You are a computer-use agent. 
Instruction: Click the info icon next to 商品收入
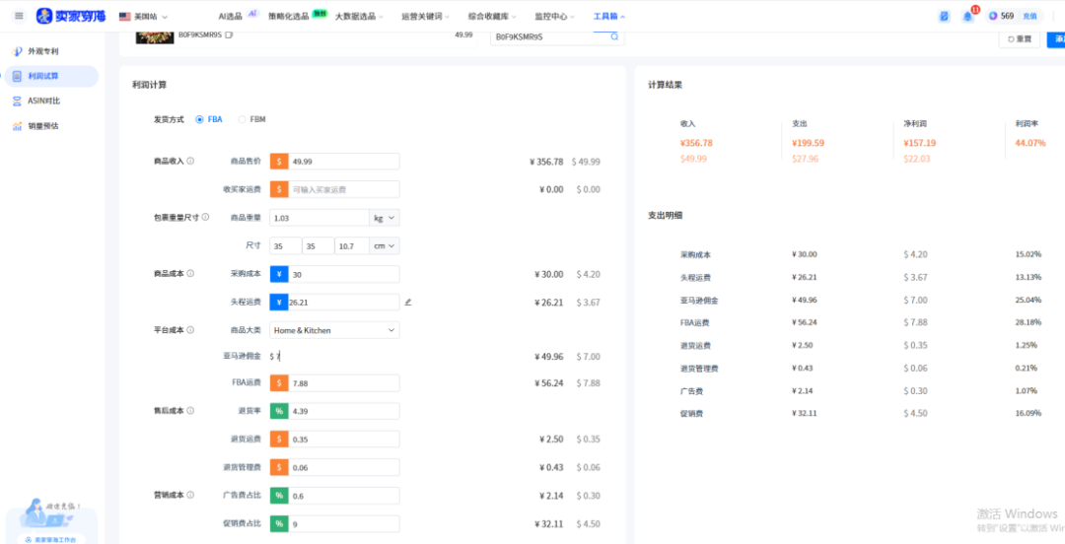pos(190,162)
